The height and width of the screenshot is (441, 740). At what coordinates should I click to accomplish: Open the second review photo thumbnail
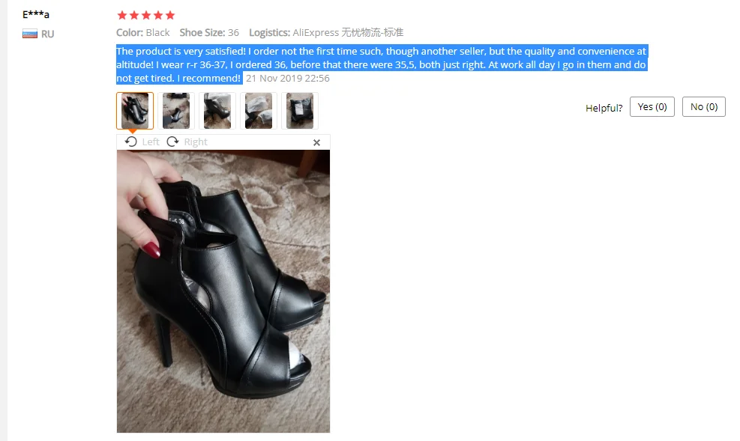[x=176, y=111]
